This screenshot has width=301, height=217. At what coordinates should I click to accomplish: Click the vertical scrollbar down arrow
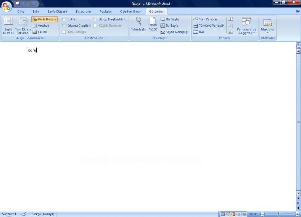pos(298,193)
